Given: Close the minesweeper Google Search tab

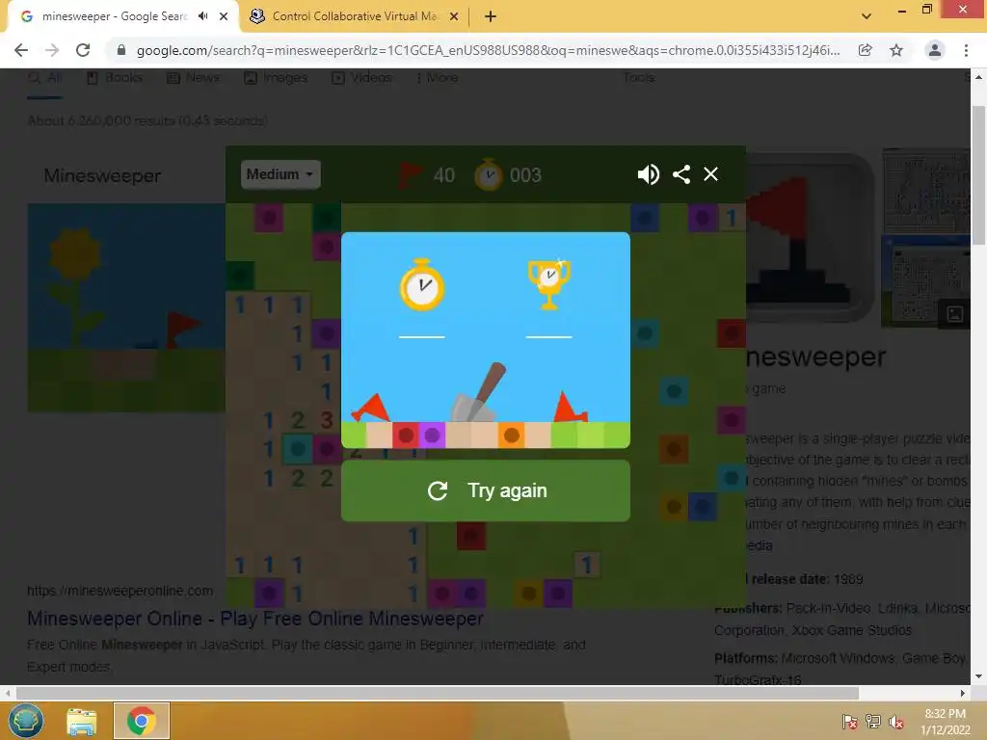Looking at the screenshot, I should coord(224,16).
